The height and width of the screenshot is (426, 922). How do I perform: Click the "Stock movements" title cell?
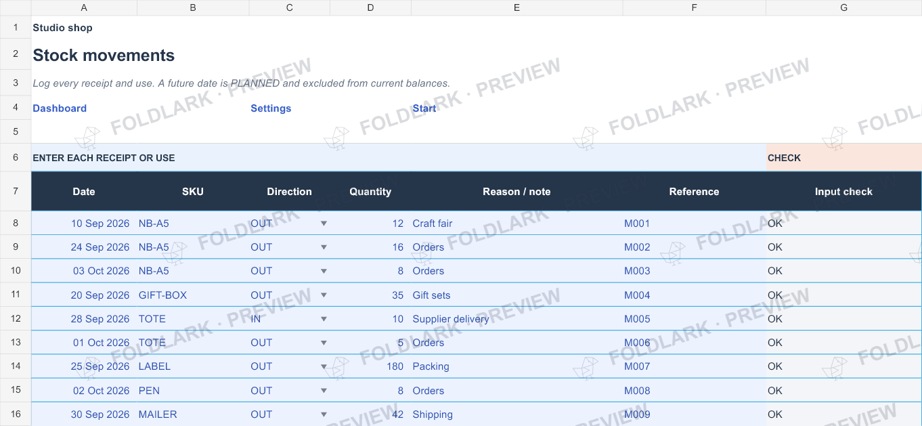click(x=104, y=56)
